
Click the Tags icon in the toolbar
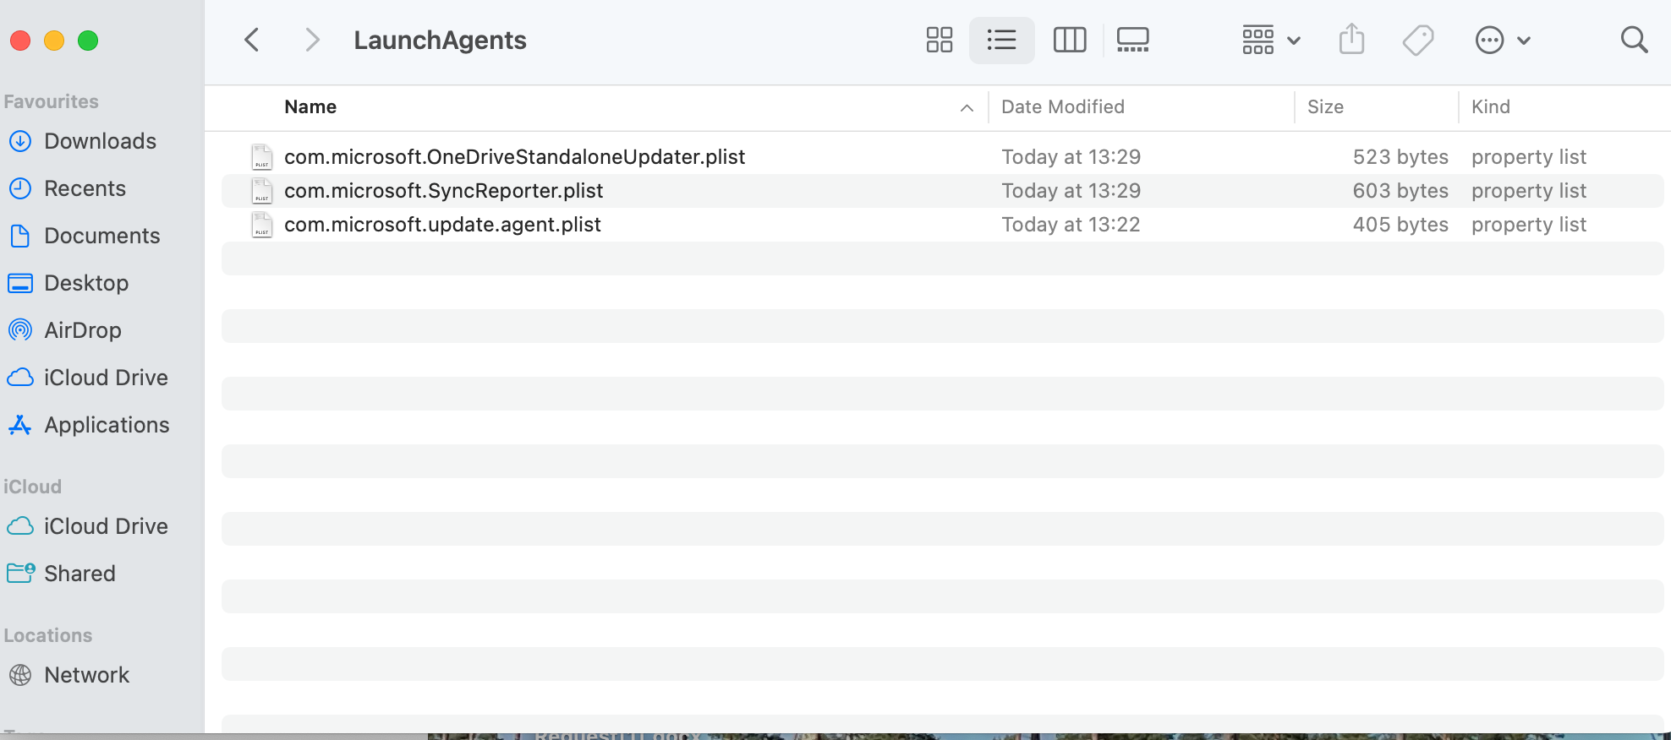(1418, 39)
